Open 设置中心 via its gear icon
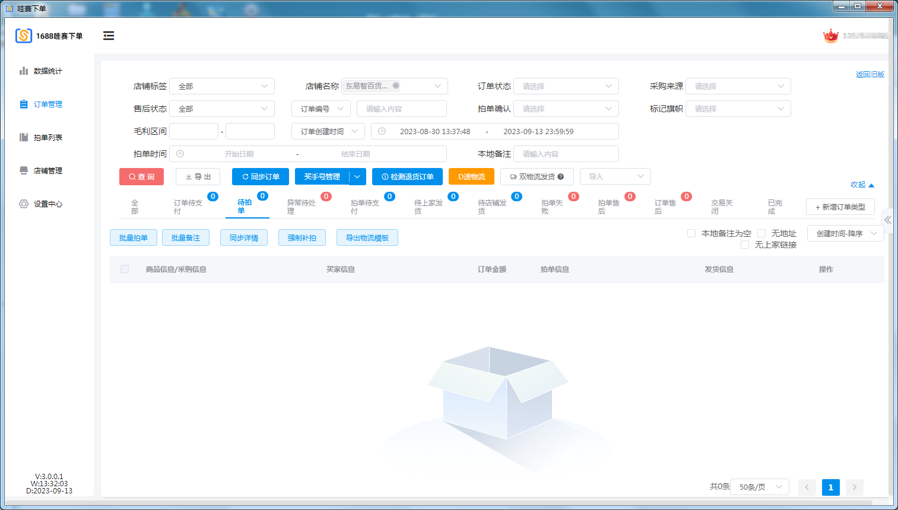The image size is (898, 510). [24, 204]
